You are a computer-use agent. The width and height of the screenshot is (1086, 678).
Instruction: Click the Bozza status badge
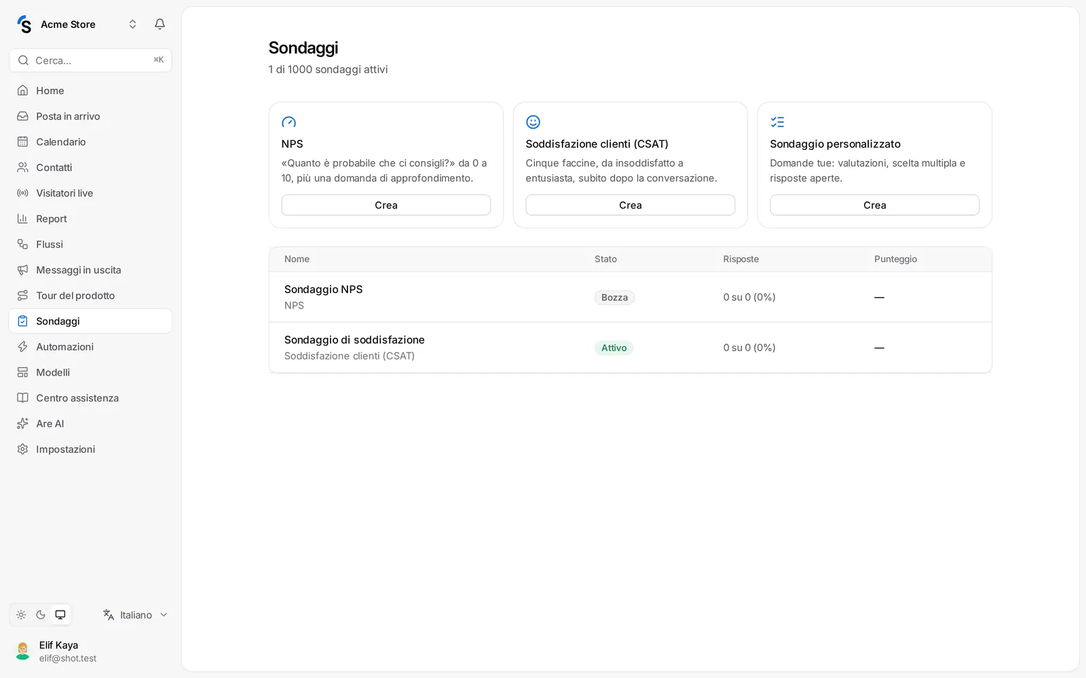coord(614,298)
